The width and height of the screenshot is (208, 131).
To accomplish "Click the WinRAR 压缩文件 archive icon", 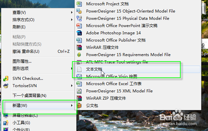I will [x=79, y=48].
